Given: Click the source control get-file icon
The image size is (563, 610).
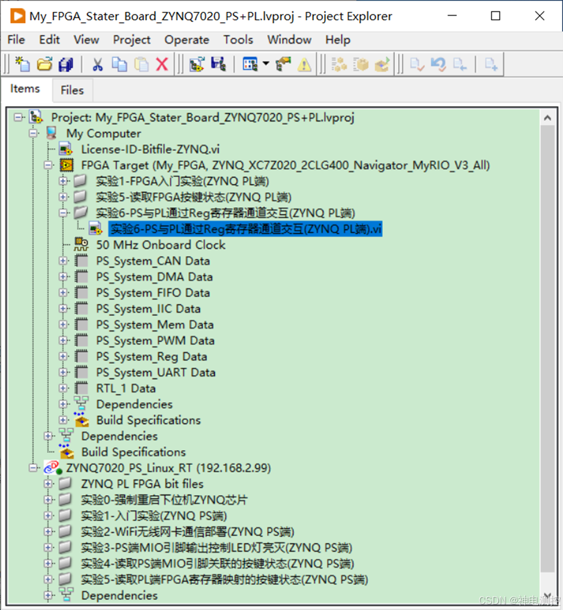Looking at the screenshot, I should click(459, 64).
